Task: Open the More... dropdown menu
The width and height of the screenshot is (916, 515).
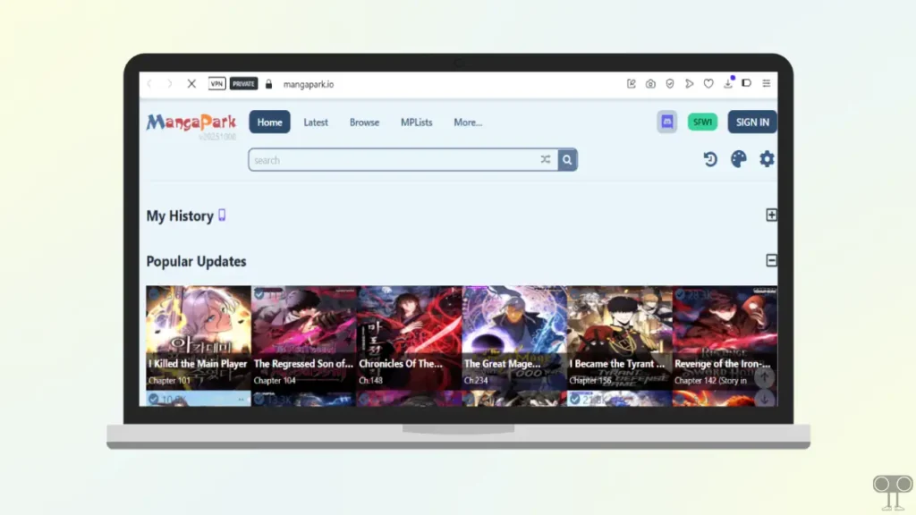Action: click(468, 122)
